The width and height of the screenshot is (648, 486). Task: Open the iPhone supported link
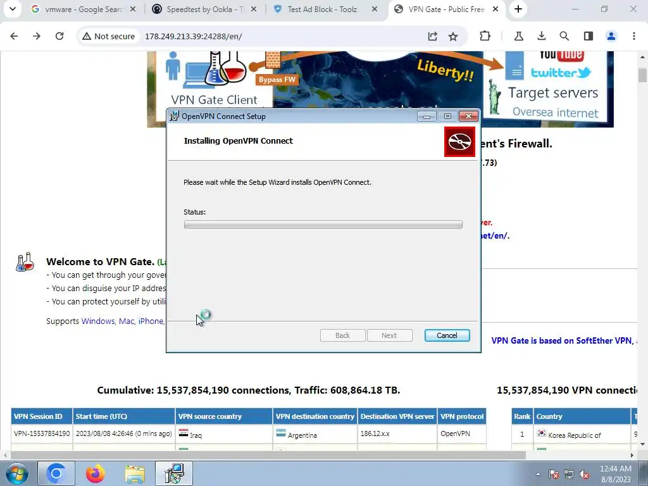[x=151, y=321]
